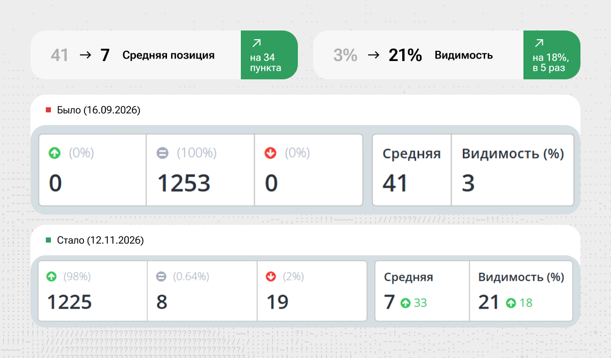Click green up arrow next to 33
Screen dimensions: 611x358
405,303
